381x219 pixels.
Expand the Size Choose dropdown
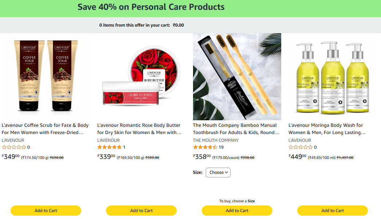[218, 172]
